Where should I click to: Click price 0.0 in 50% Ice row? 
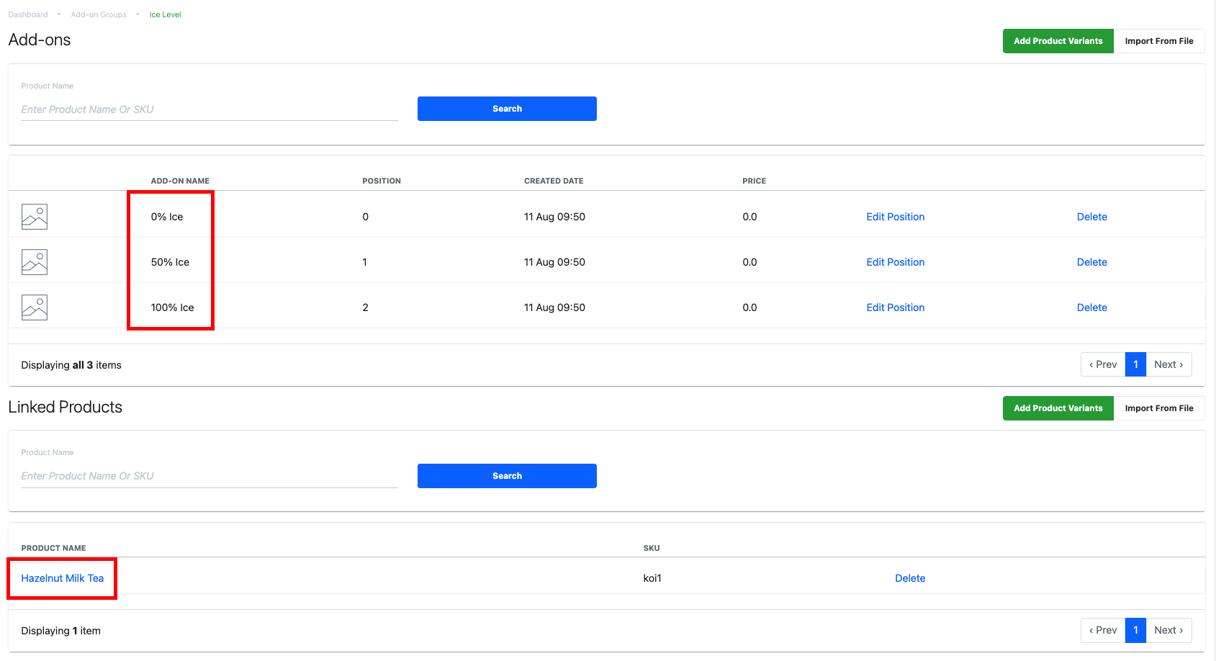tap(749, 262)
